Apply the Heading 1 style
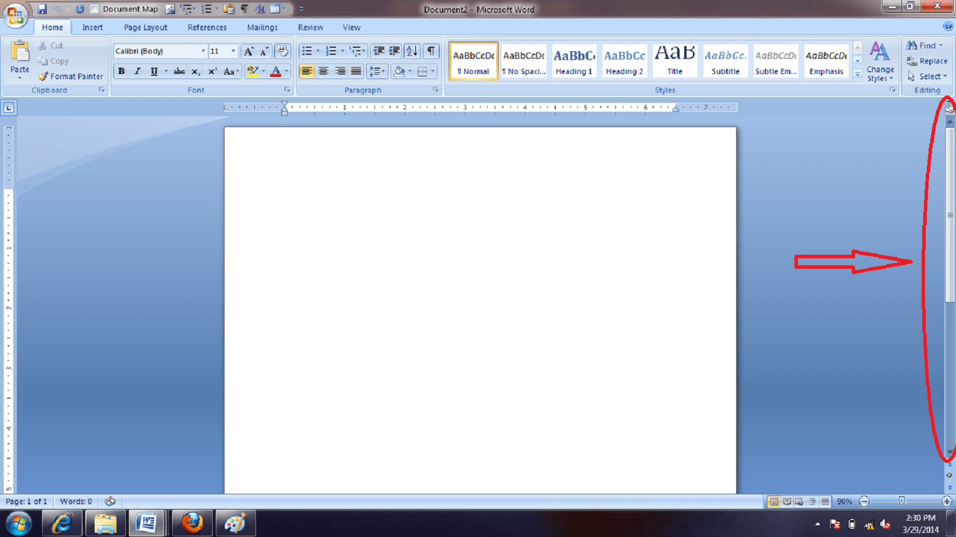This screenshot has height=537, width=956. click(x=574, y=61)
